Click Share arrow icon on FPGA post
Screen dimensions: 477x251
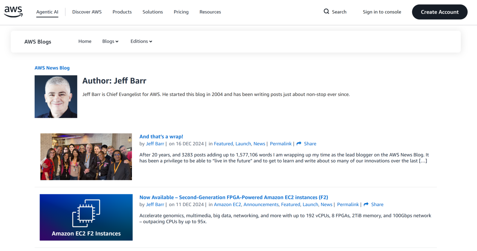pyautogui.click(x=366, y=205)
